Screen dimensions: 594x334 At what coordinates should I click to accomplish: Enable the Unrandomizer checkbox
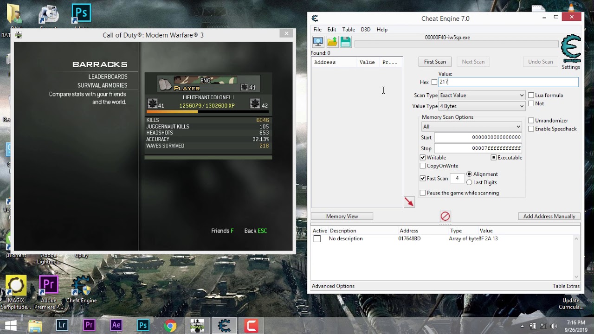531,120
